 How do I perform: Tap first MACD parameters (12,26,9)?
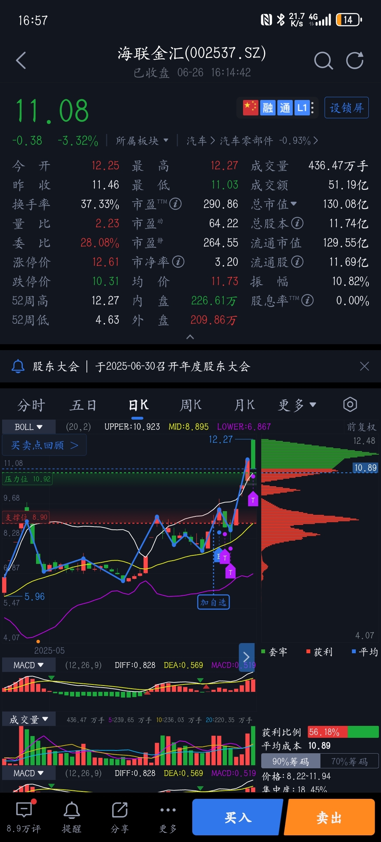tap(83, 665)
